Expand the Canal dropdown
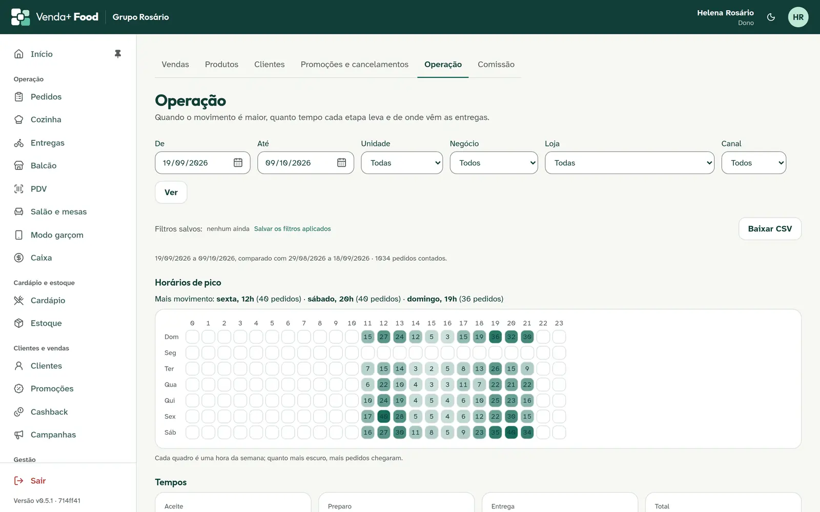The image size is (820, 512). pyautogui.click(x=754, y=163)
